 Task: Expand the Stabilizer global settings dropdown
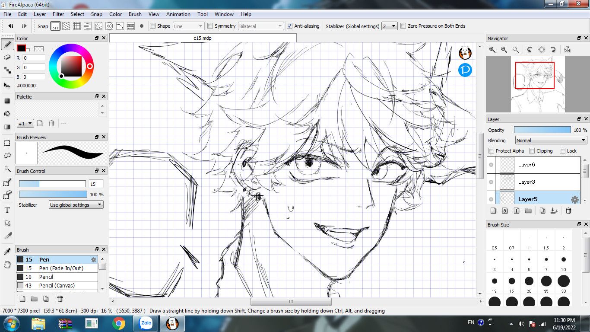389,26
